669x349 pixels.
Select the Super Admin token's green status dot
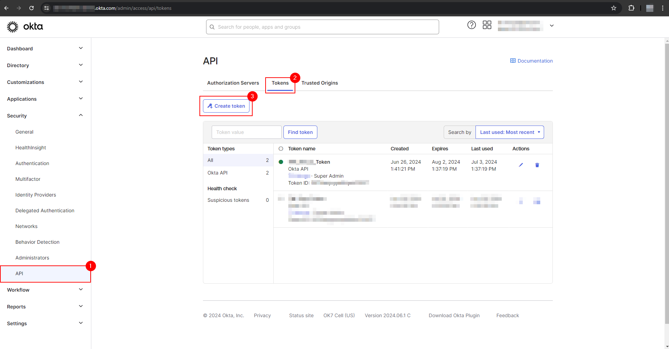(281, 162)
